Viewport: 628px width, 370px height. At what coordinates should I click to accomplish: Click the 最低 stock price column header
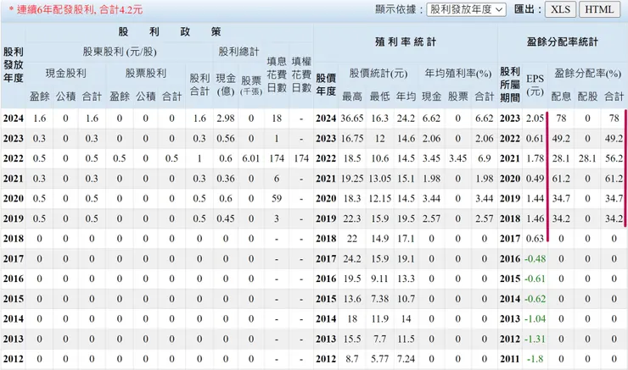tap(379, 97)
